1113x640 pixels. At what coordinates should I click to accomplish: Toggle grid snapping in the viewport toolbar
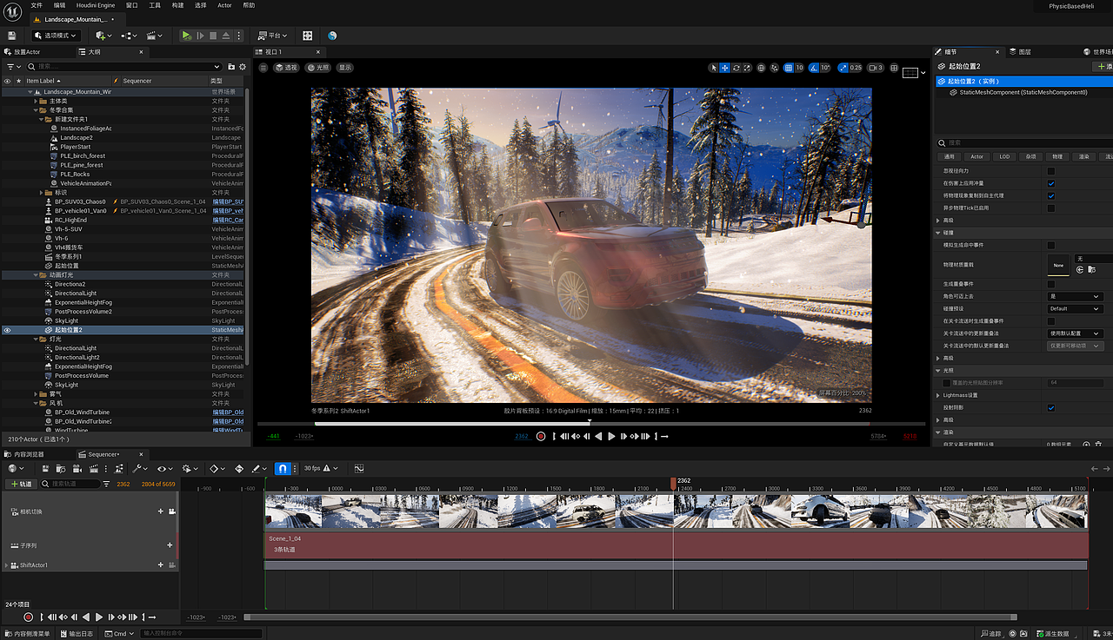click(x=789, y=68)
